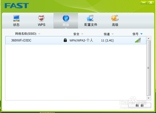Switch to the 配置文件 tab label
The image size is (156, 113).
point(91,25)
